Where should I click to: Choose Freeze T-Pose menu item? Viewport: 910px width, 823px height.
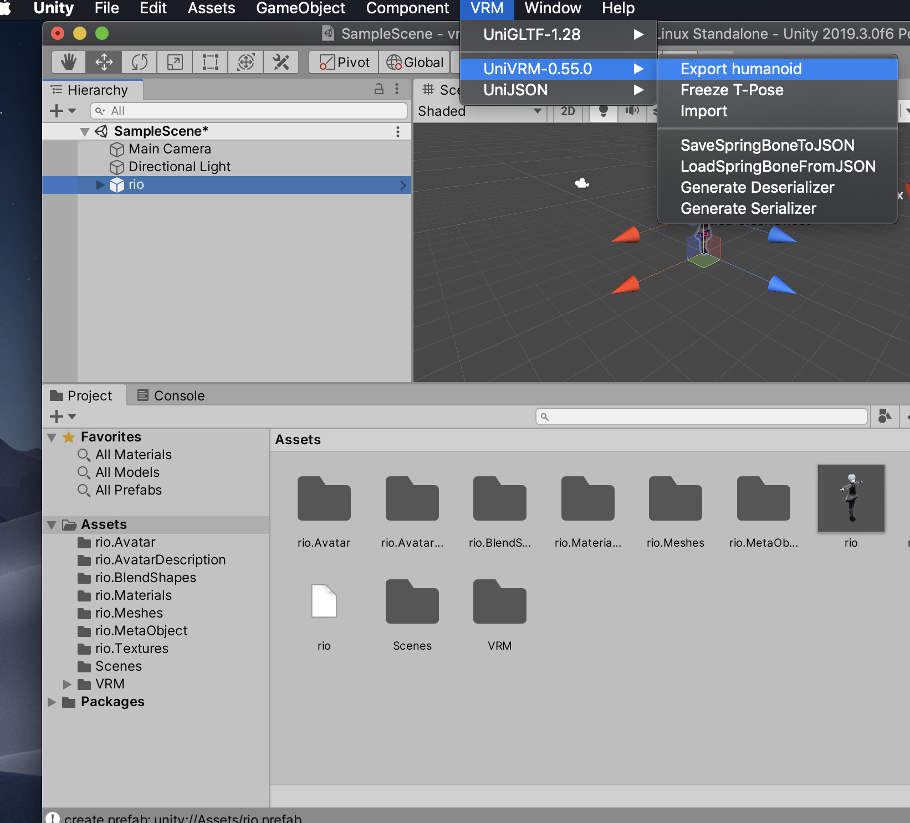(x=777, y=90)
